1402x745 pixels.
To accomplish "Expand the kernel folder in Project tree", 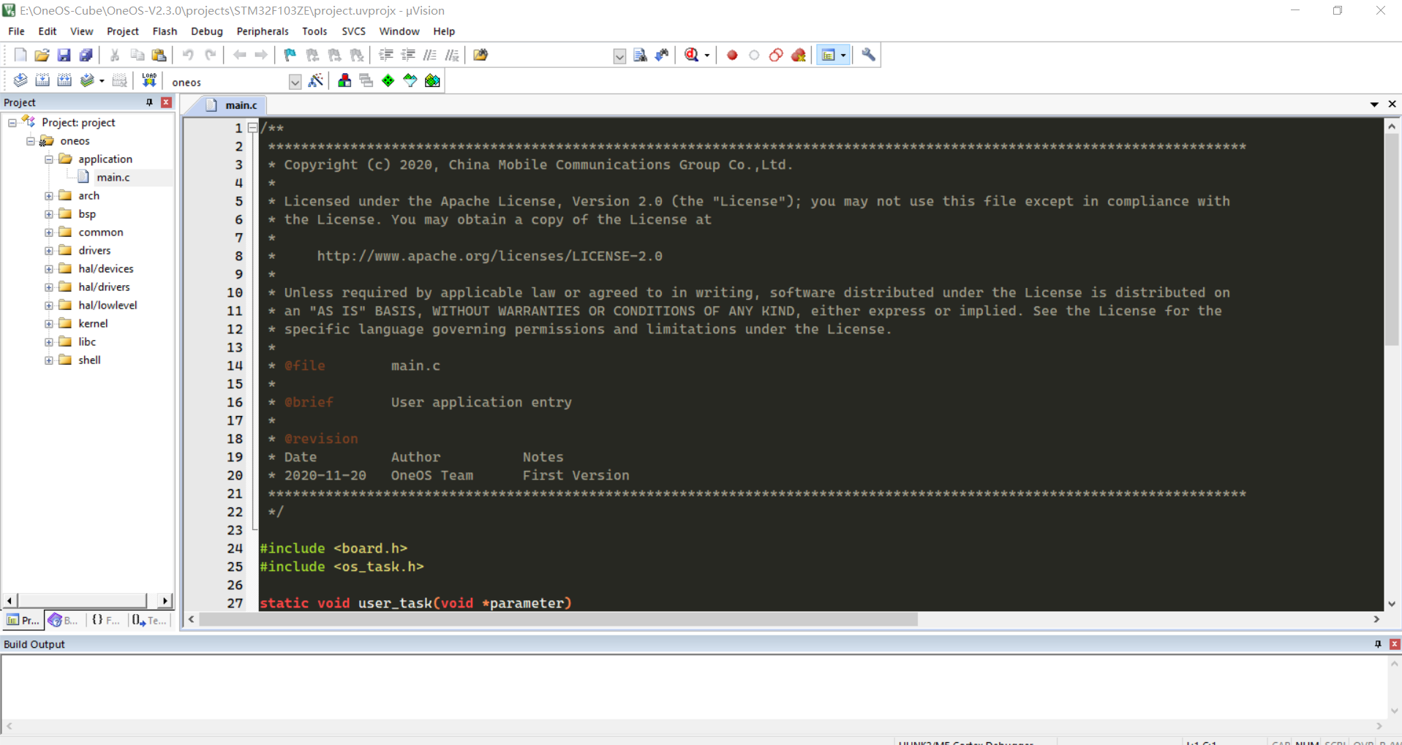I will pos(48,322).
